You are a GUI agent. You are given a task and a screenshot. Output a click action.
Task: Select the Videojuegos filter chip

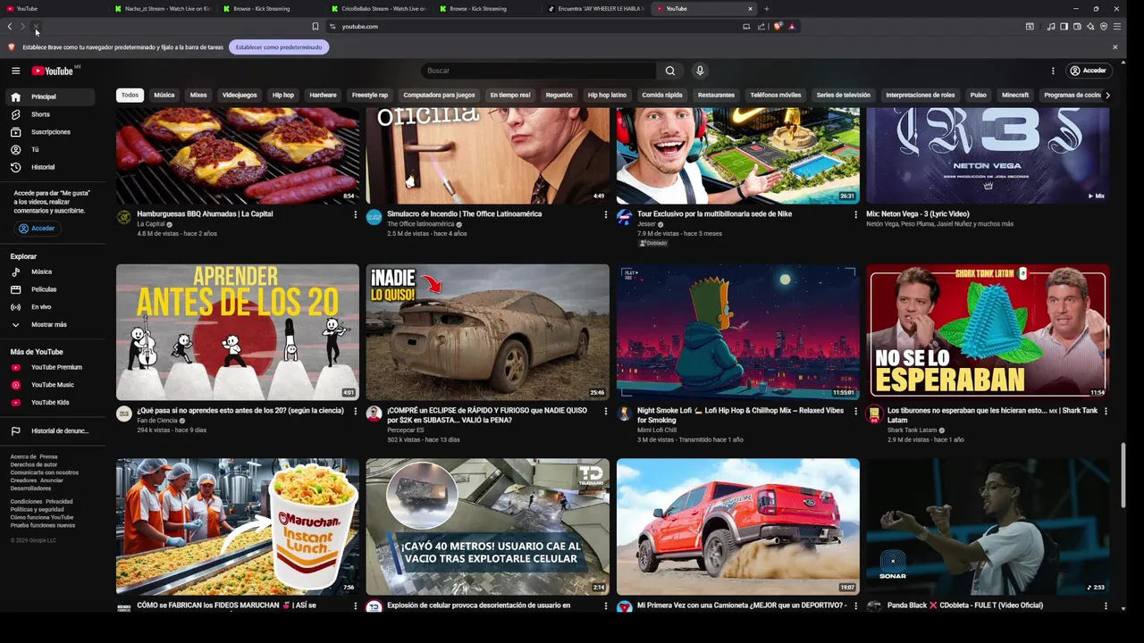[x=240, y=95]
